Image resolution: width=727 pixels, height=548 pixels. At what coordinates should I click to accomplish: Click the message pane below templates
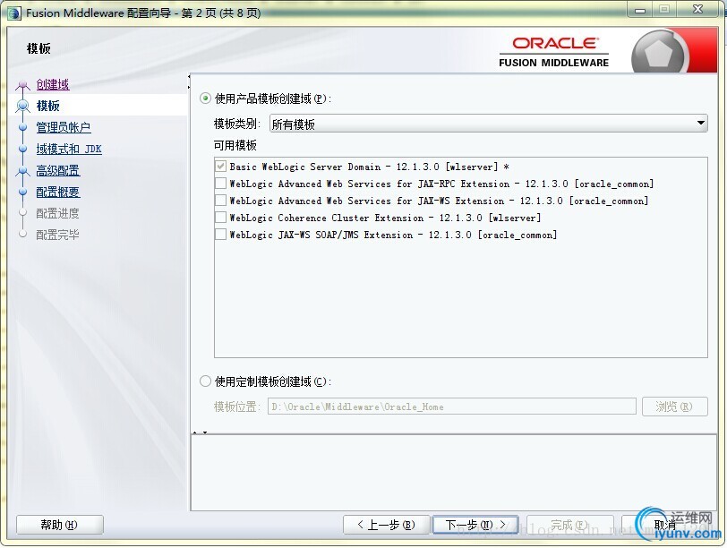453,473
